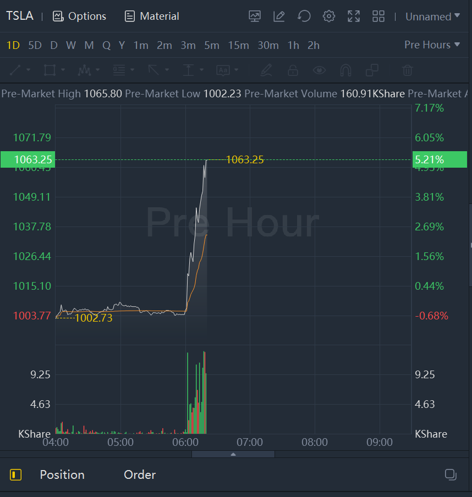Select the 15m timeframe
The image size is (472, 497).
click(238, 45)
